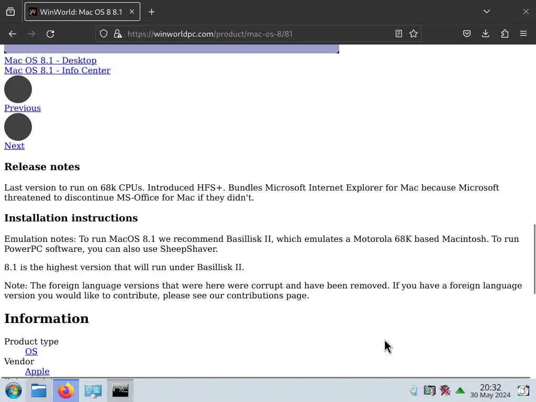Viewport: 536px width, 402px height.
Task: Open the recent browsing (Firefox View) icon
Action: 10,12
